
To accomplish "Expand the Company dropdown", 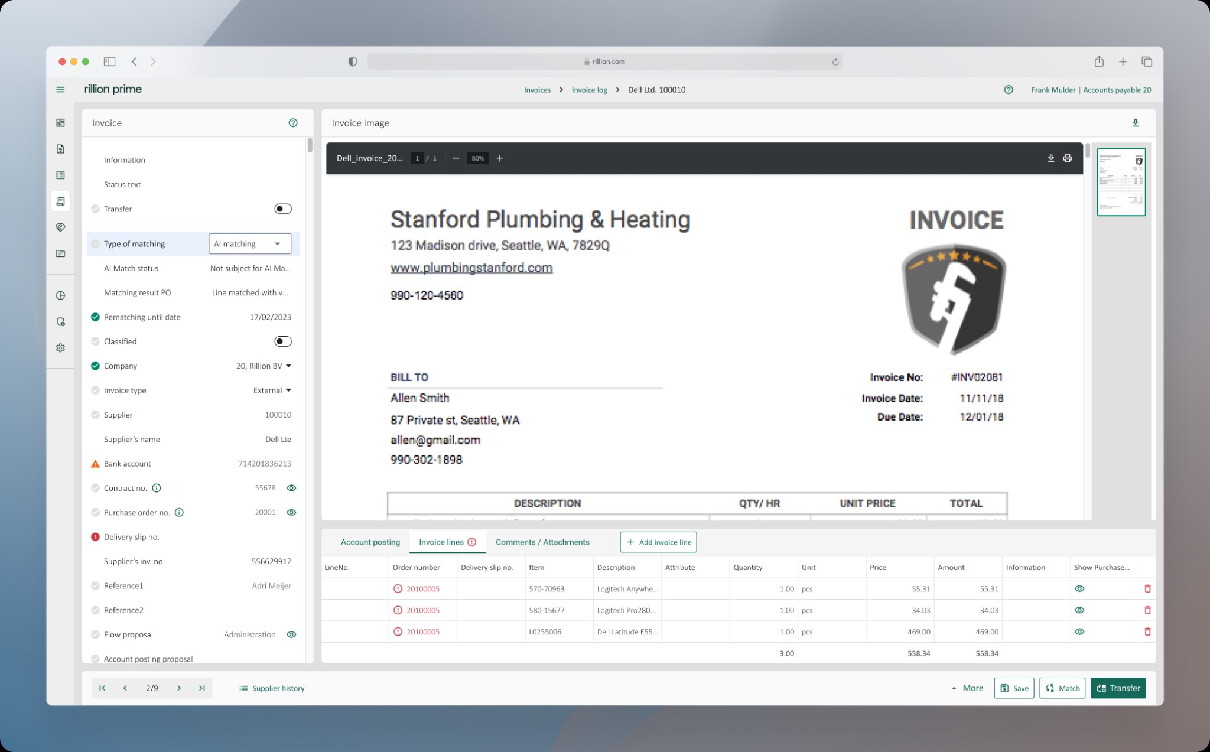I will pos(288,366).
